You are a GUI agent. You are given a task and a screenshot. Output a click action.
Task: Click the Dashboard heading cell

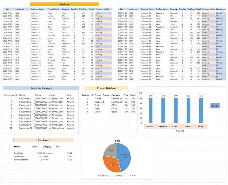(44, 140)
